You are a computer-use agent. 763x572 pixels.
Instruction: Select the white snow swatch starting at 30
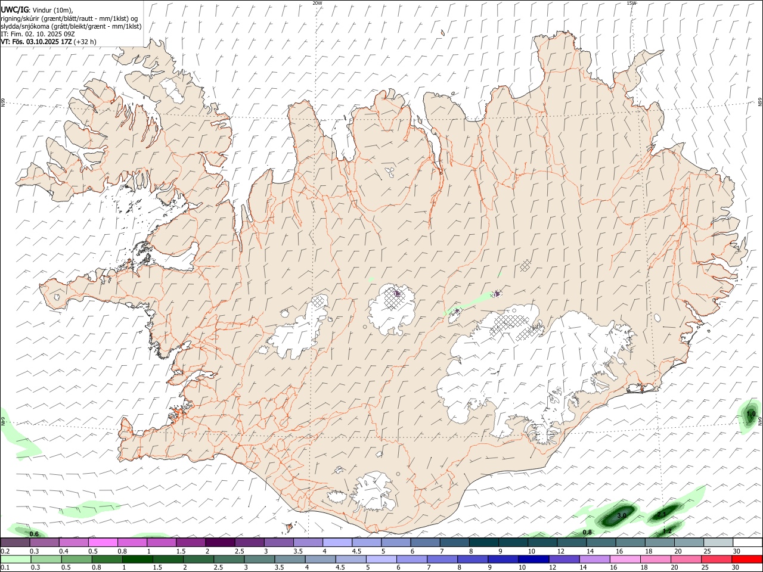click(748, 542)
